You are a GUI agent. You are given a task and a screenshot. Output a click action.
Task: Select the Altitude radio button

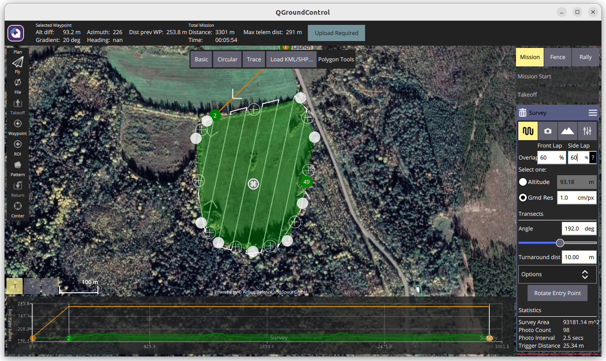coord(523,182)
